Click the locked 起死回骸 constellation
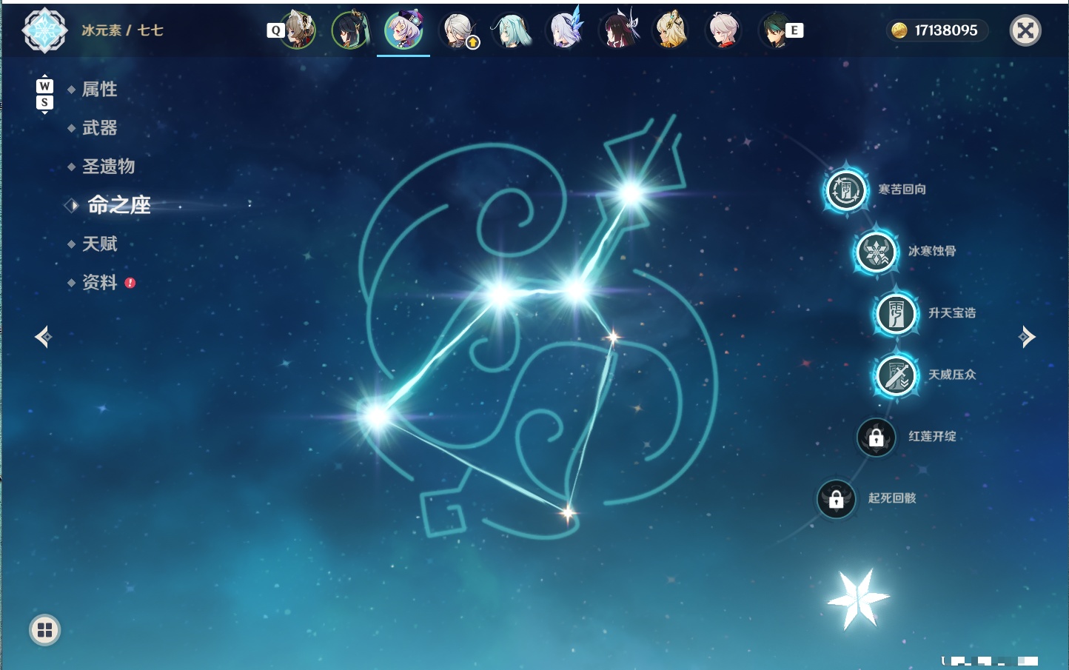 [x=836, y=500]
